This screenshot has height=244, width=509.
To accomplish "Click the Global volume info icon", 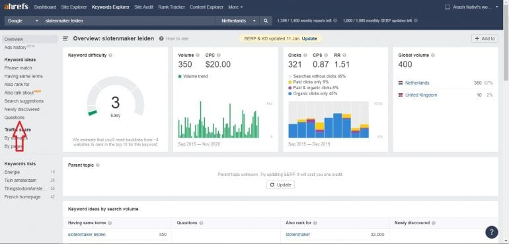I will pos(433,56).
